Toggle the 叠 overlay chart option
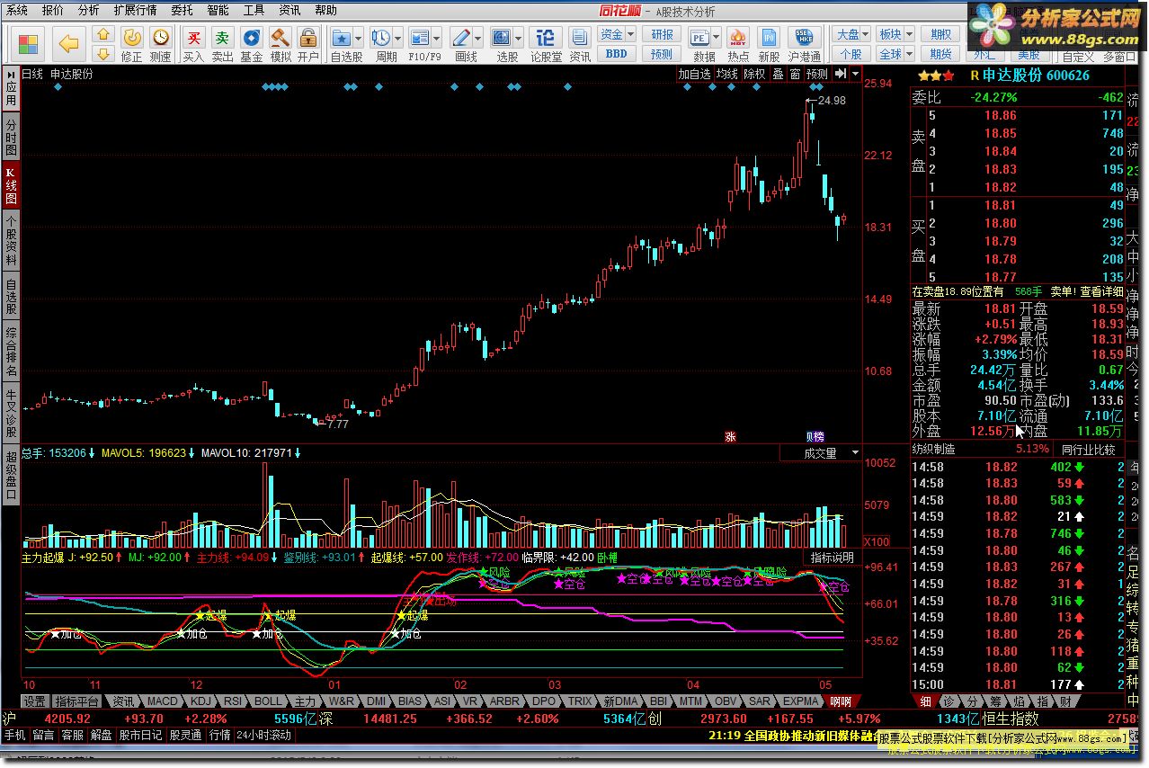Image resolution: width=1149 pixels, height=768 pixels. pos(778,74)
